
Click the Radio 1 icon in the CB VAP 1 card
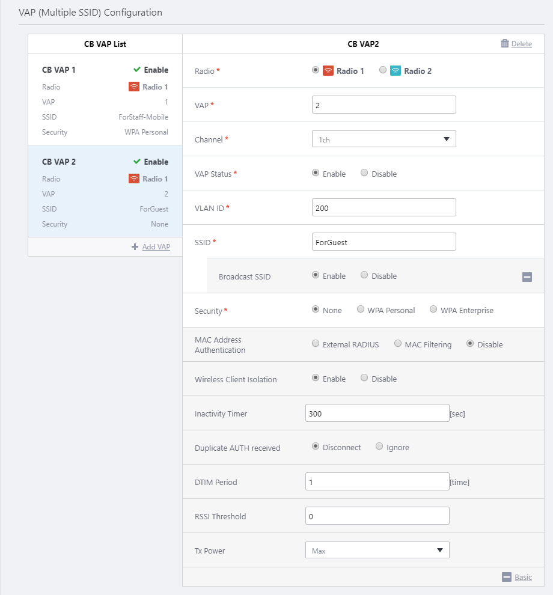click(134, 87)
